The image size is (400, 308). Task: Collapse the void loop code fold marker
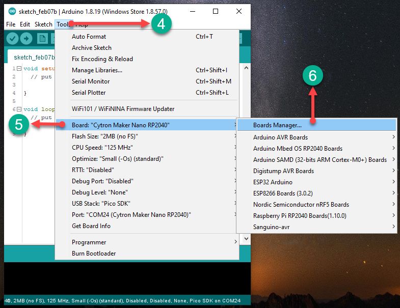coord(19,109)
